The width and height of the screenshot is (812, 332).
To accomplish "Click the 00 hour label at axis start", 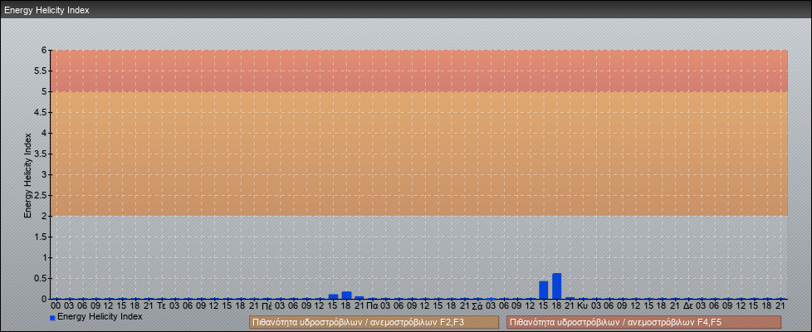I will tap(56, 306).
